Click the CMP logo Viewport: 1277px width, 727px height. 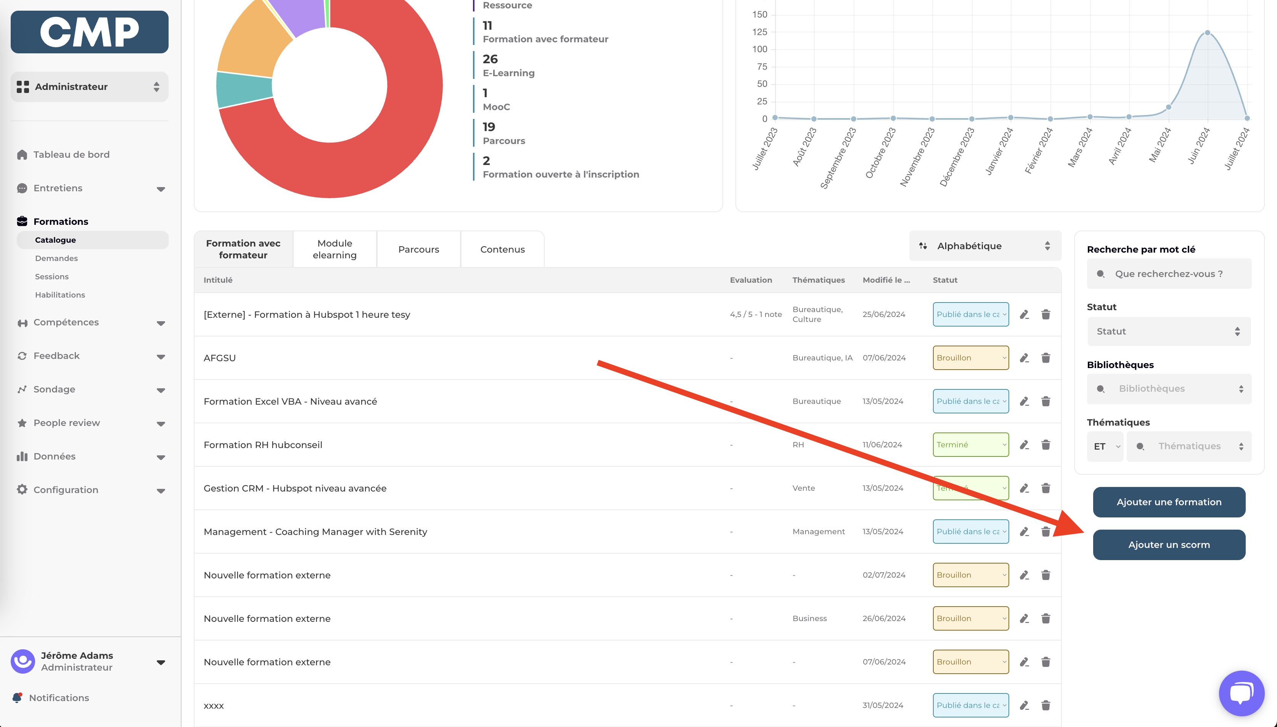coord(90,32)
